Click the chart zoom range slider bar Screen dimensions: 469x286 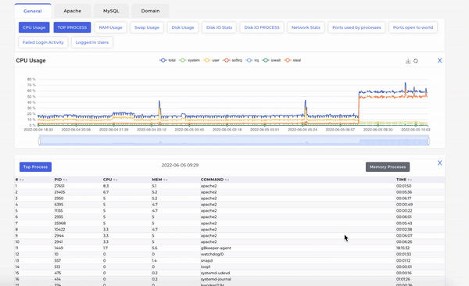(234, 141)
